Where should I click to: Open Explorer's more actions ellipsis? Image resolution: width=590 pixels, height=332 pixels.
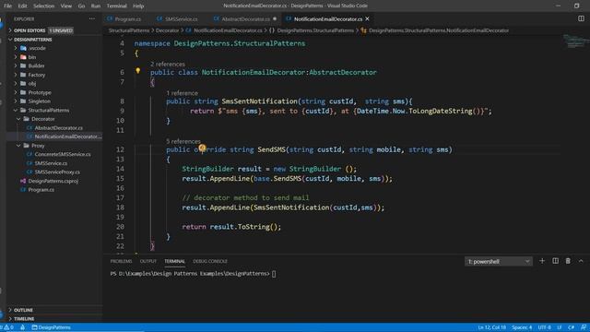pos(92,18)
